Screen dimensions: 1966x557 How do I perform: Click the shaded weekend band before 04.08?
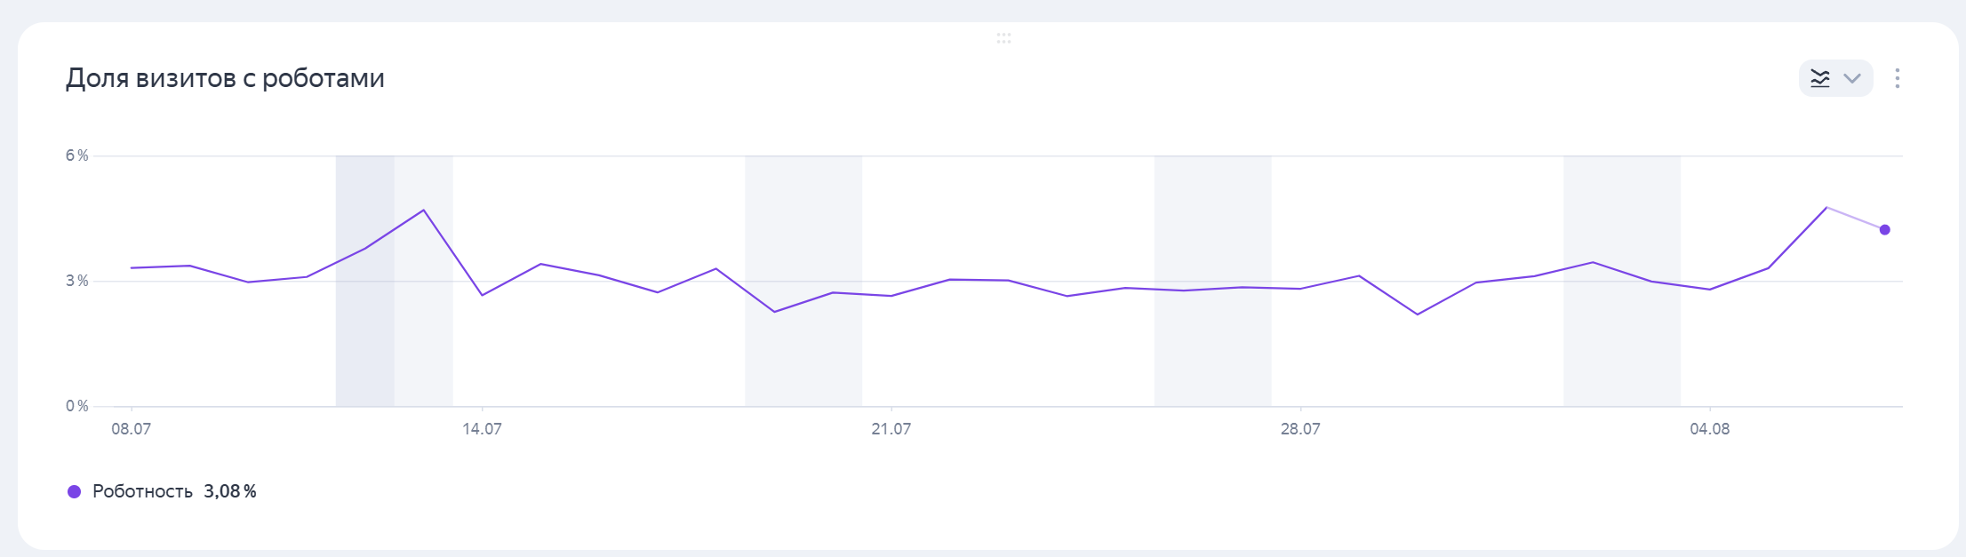1621,355
